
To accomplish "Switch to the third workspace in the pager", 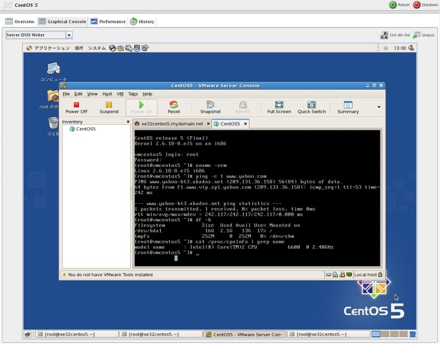I will (395, 334).
